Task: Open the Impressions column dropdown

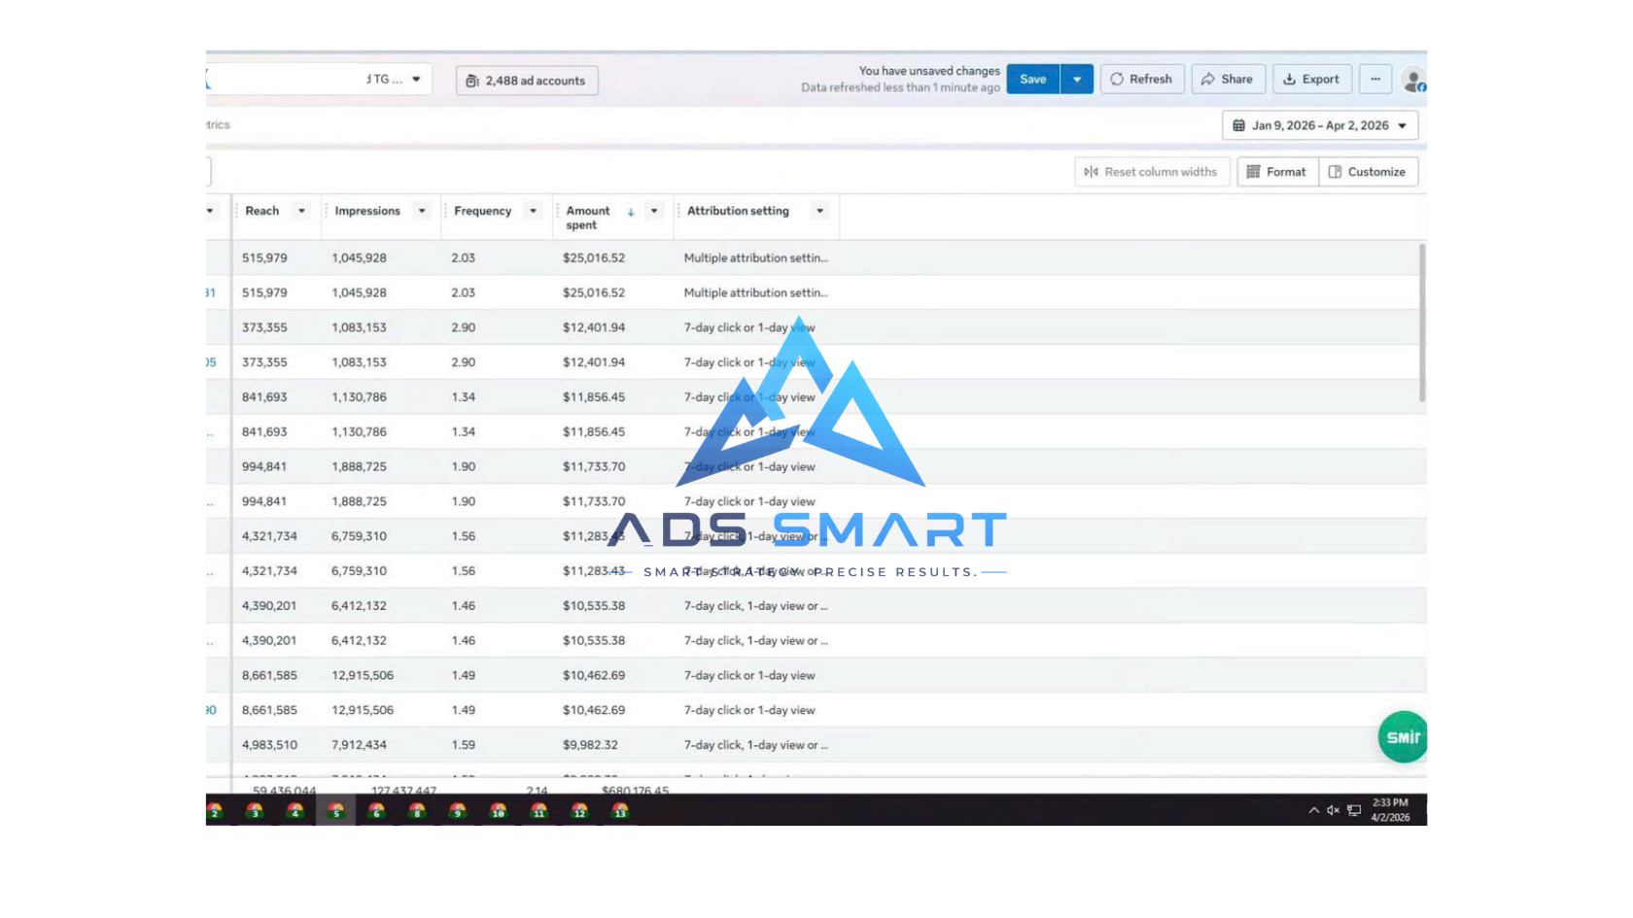Action: coord(422,211)
